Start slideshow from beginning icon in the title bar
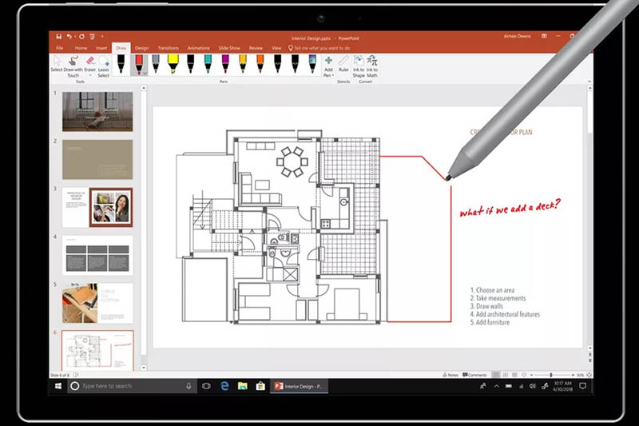This screenshot has height=426, width=639. [x=93, y=36]
